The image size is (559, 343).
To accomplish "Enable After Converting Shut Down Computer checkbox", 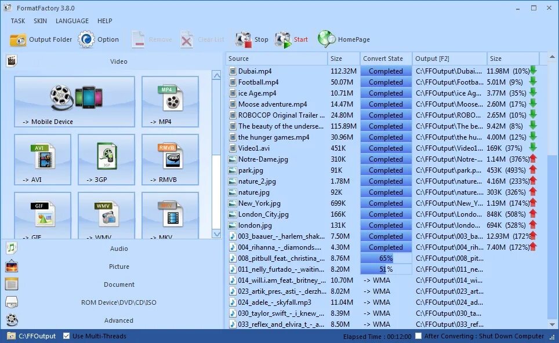I will 419,336.
